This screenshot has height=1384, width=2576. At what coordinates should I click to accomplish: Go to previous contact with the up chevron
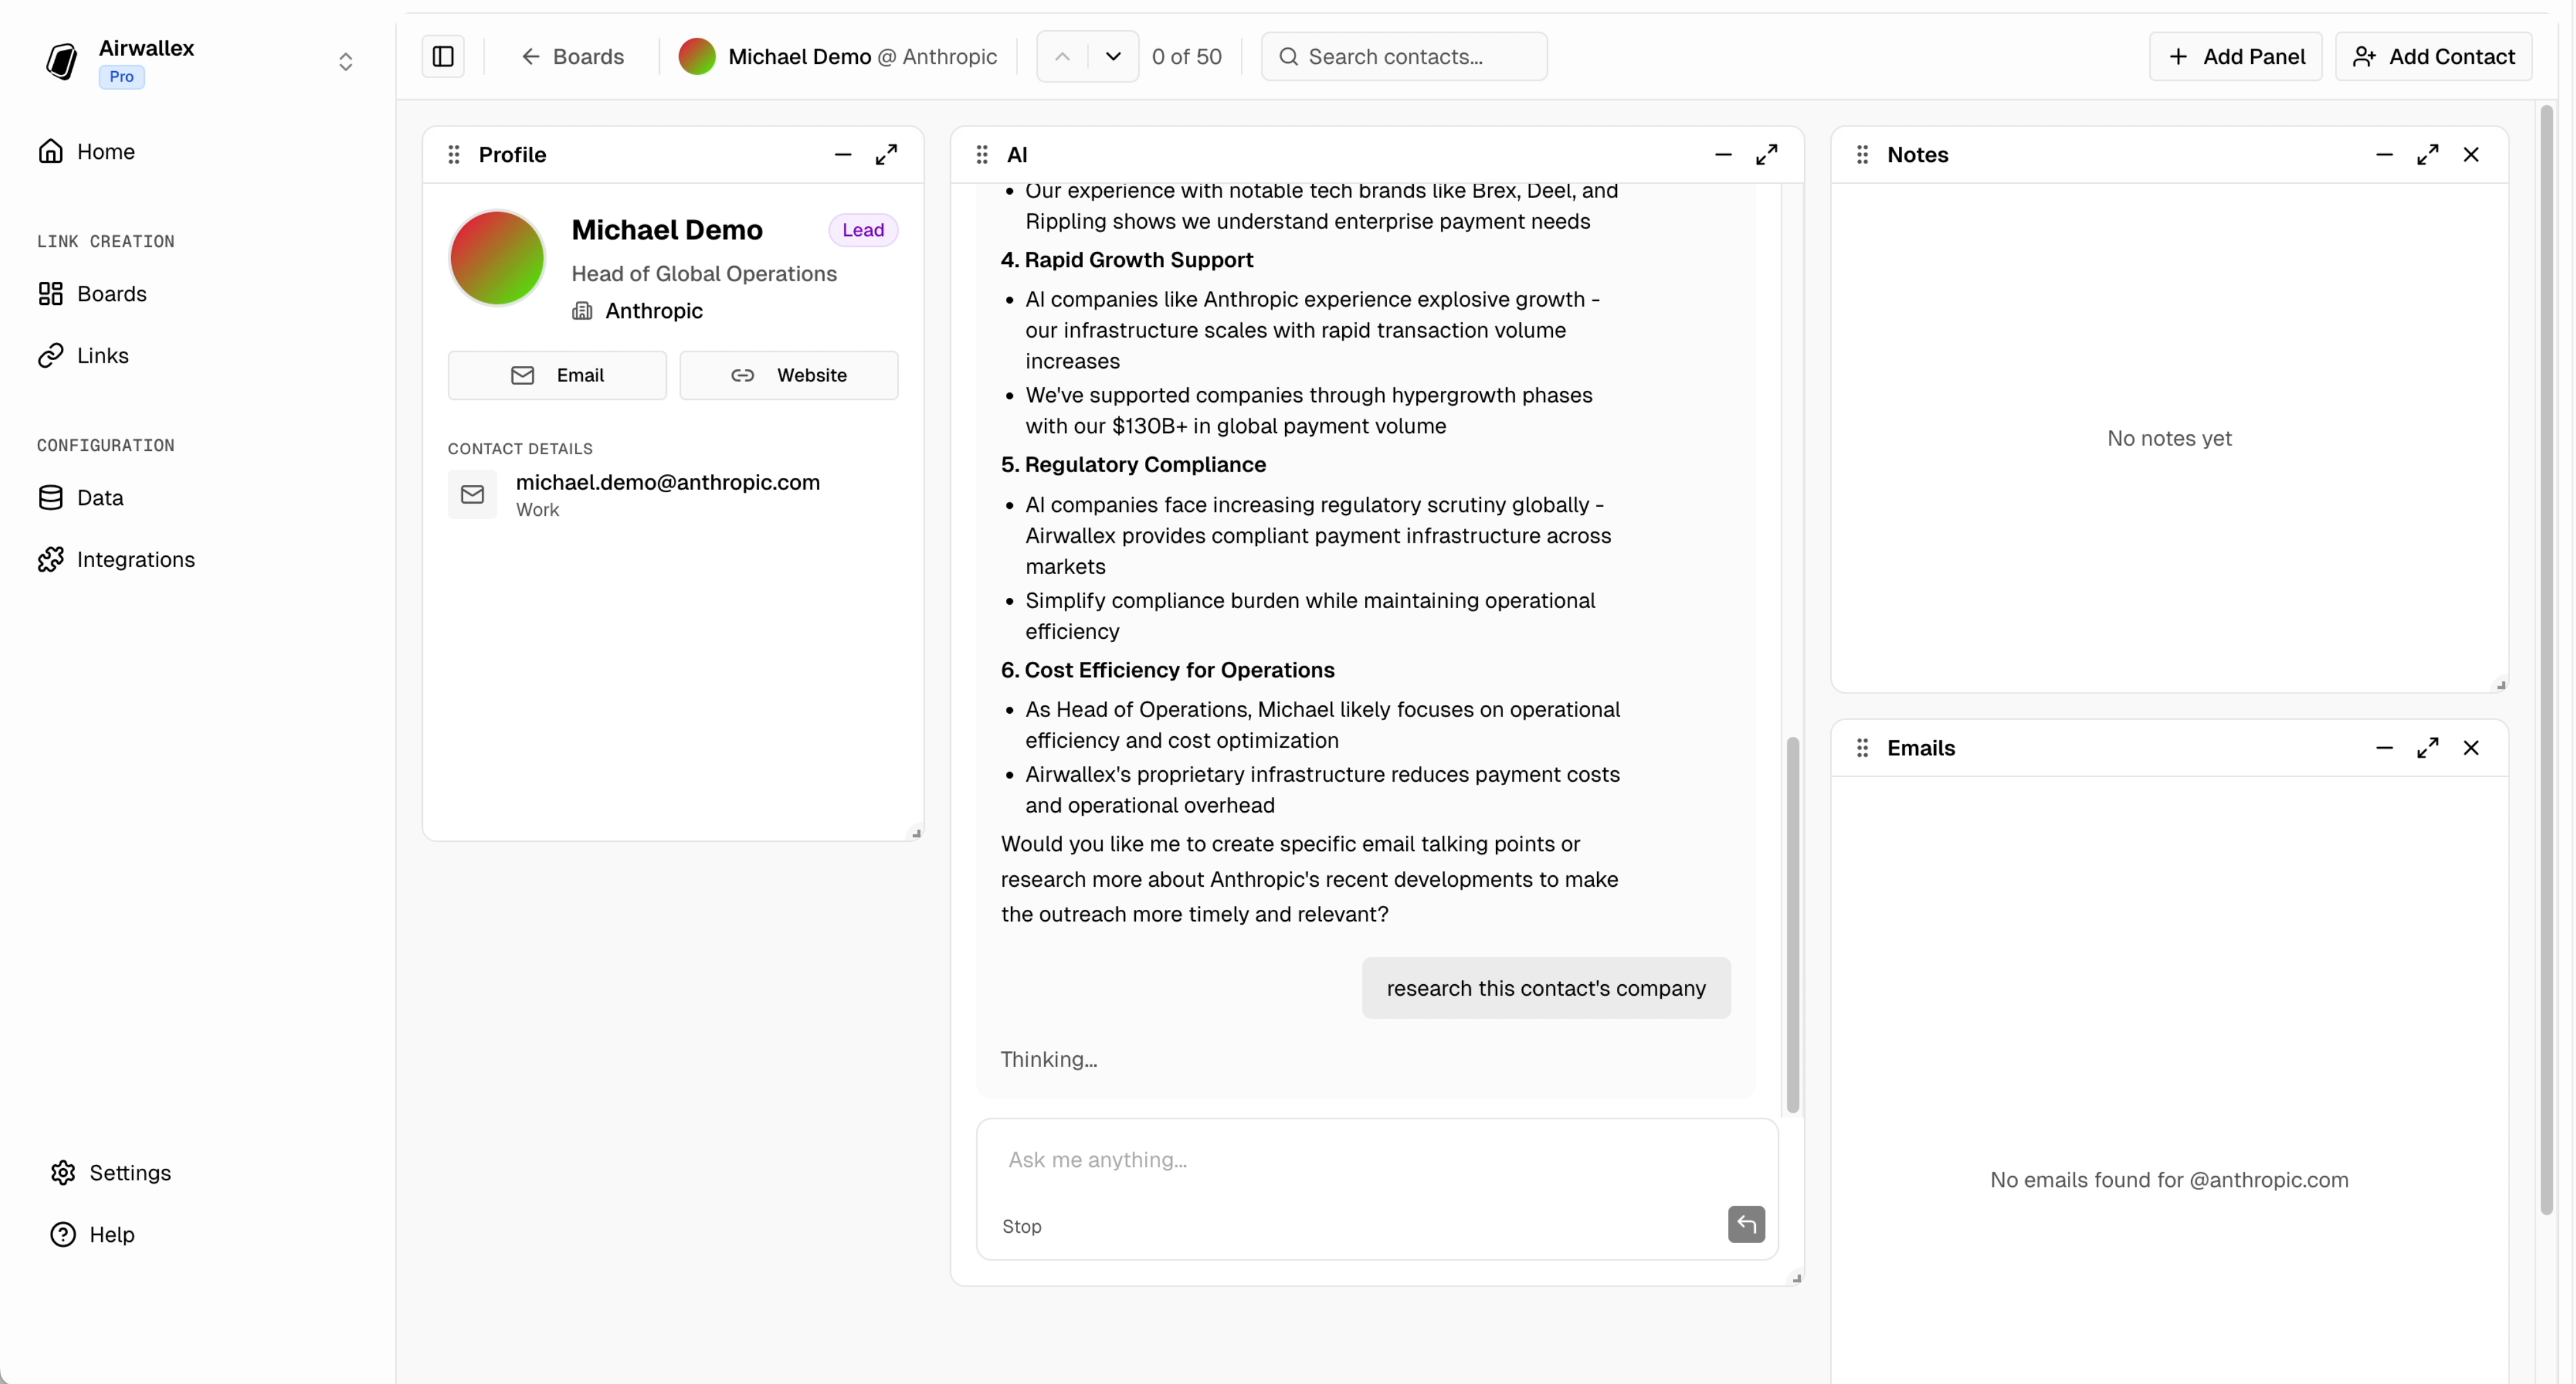pos(1062,56)
